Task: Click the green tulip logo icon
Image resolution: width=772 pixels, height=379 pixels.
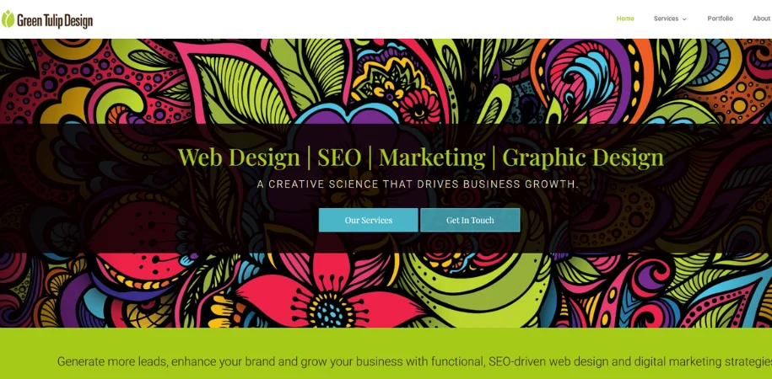Action: (8, 19)
